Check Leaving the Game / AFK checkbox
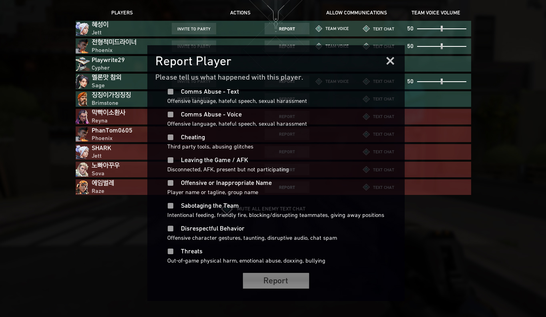This screenshot has height=317, width=546. [x=171, y=160]
